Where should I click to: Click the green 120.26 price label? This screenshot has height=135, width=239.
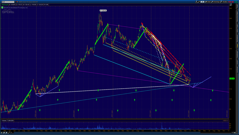pyautogui.click(x=232, y=78)
